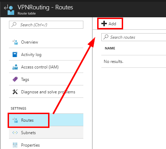Click into the Search routes field
Screen dimensions: 166x149
(134, 37)
